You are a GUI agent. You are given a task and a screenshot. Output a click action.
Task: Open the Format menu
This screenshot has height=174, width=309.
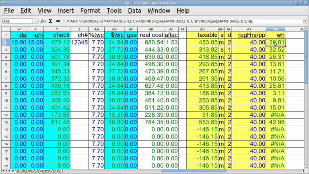pos(90,10)
